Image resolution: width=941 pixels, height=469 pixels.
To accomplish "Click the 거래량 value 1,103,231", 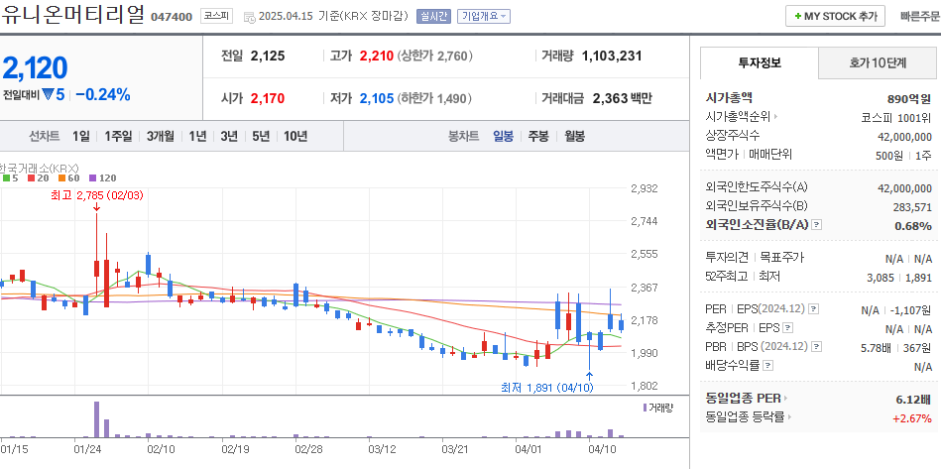I will 612,57.
